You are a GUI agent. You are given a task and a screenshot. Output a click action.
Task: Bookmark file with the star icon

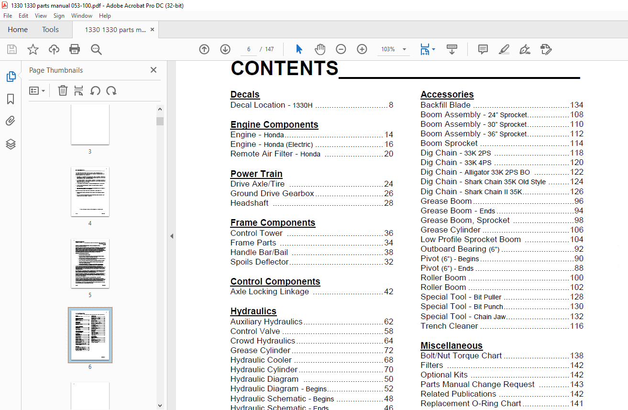tap(33, 49)
